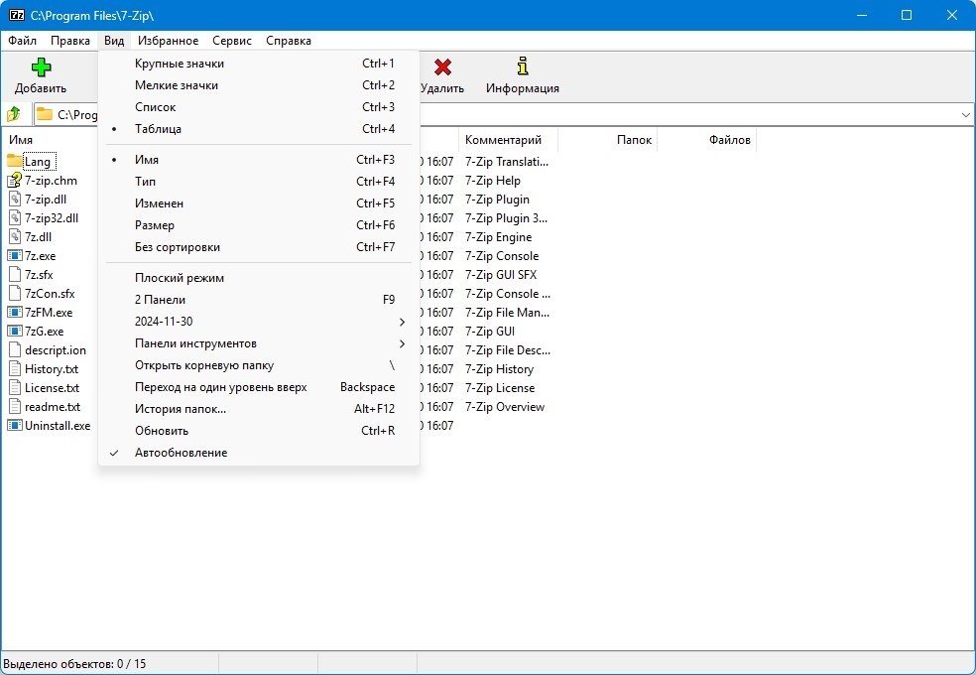
Task: Open the Избранное menu
Action: pos(168,41)
